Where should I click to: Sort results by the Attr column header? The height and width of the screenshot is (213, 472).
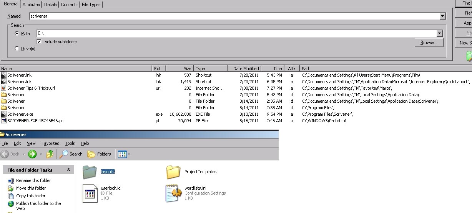[x=292, y=69]
